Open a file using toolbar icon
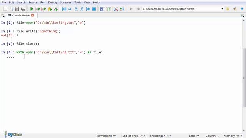Viewport: 246px width, 138px height. click(x=11, y=9)
